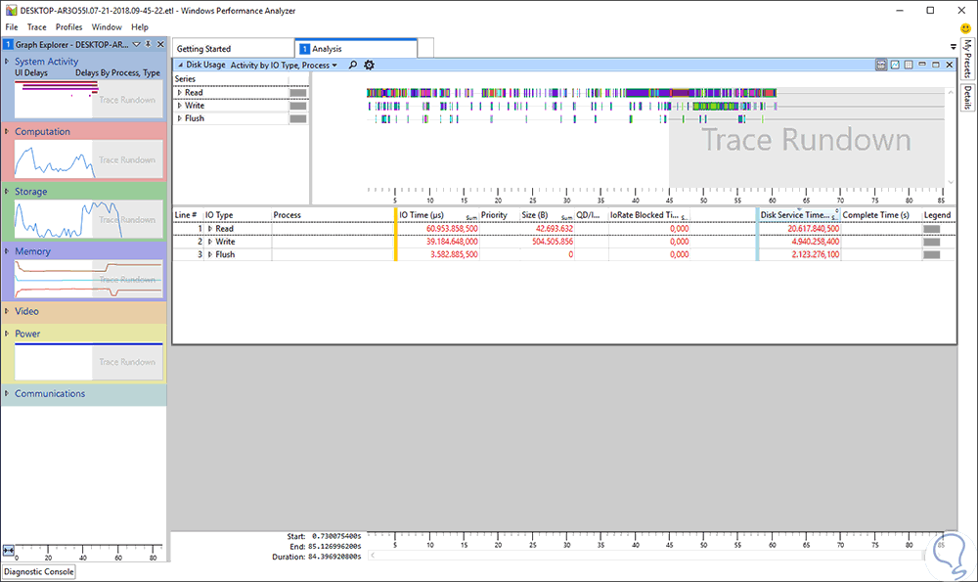Open the Help menu
Screen dimensions: 978x582
click(140, 26)
